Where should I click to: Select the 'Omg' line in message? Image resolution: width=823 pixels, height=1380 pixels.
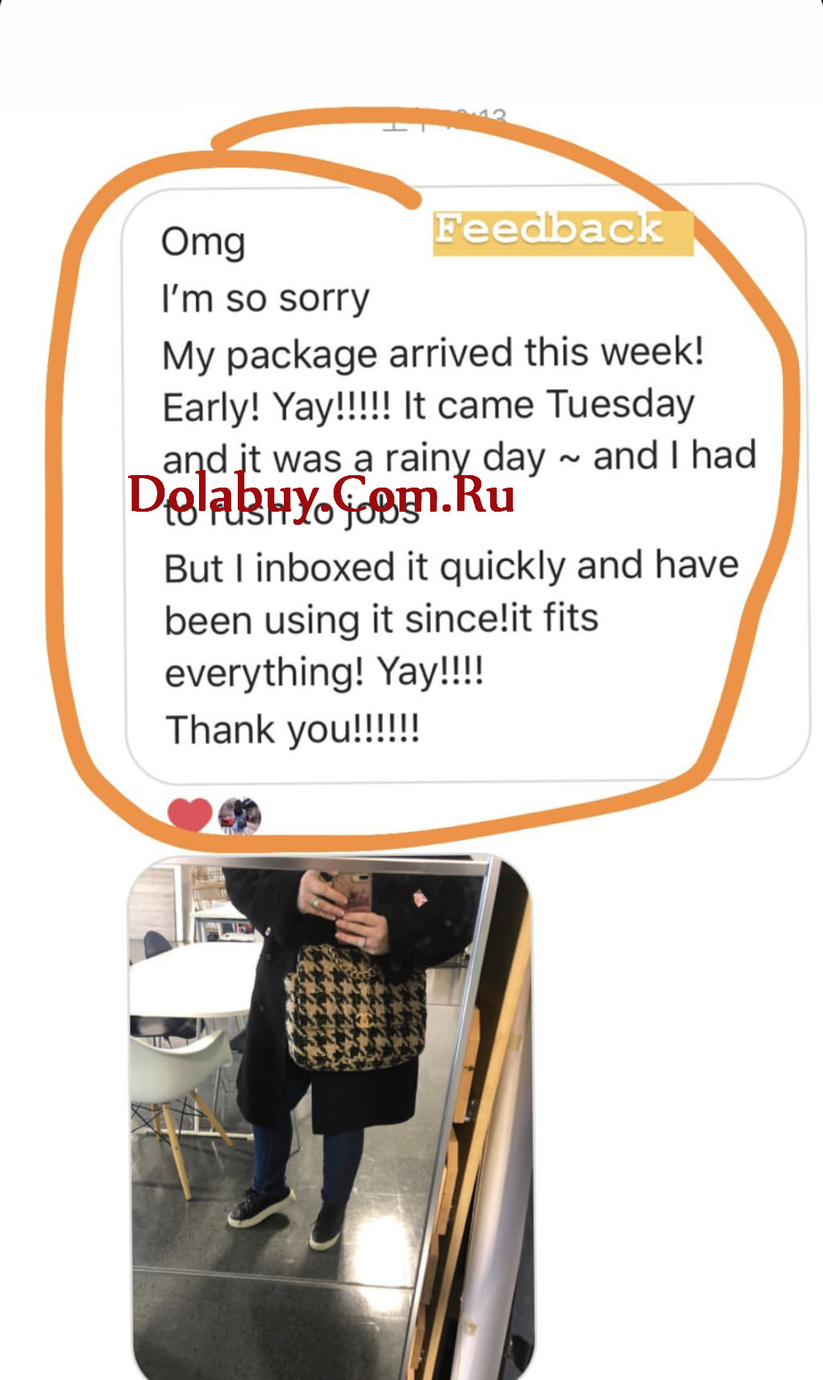[203, 242]
